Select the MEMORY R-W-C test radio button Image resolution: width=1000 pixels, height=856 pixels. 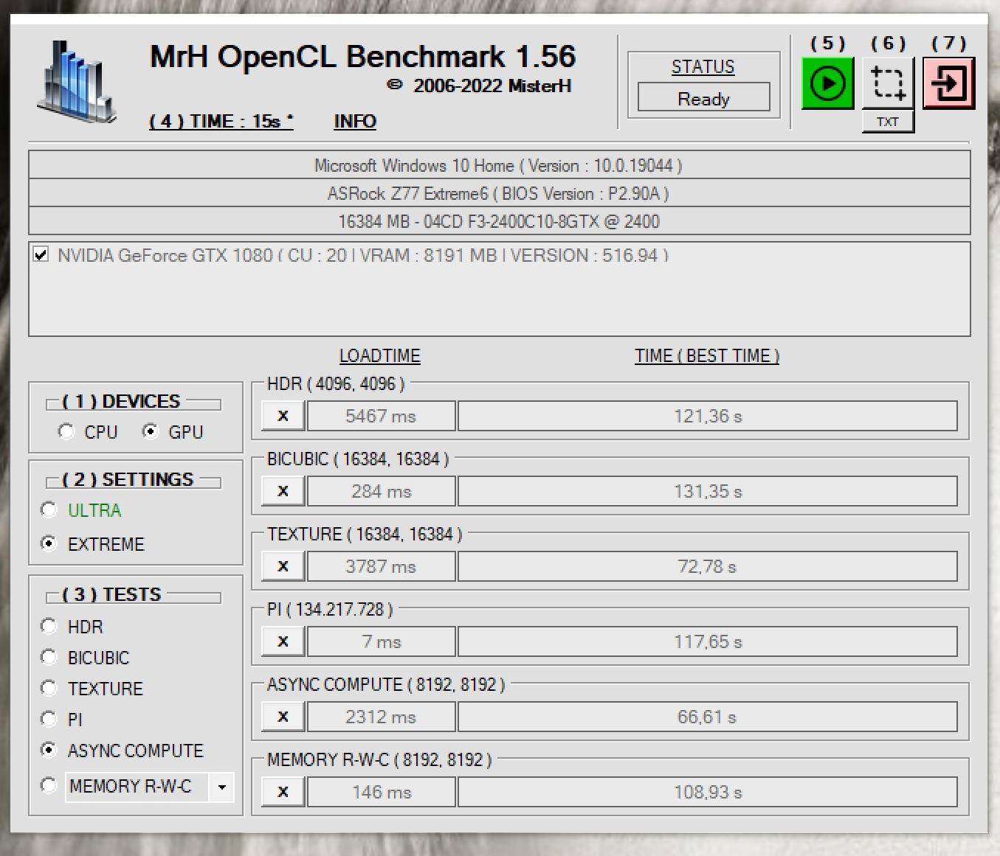pyautogui.click(x=49, y=786)
